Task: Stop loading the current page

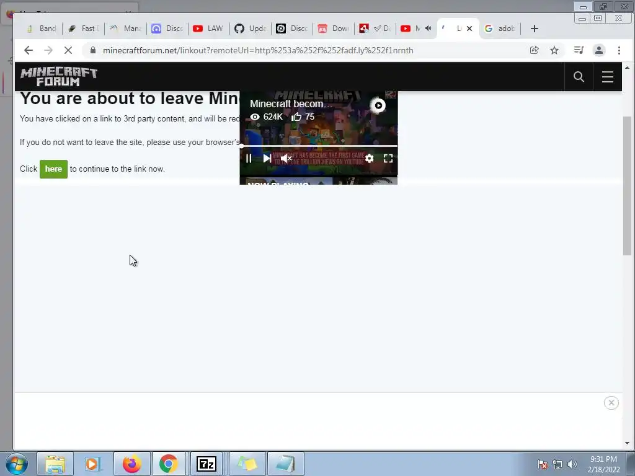Action: 68,50
